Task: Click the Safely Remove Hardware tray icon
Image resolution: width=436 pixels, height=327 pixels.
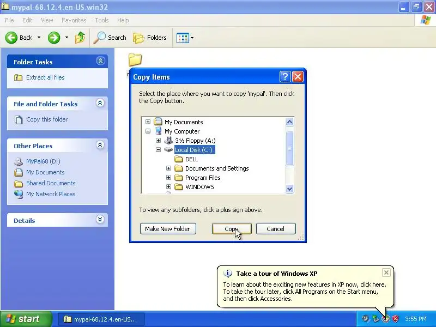Action: pos(376,319)
